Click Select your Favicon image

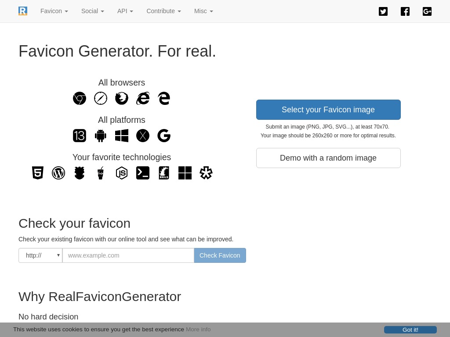(328, 110)
